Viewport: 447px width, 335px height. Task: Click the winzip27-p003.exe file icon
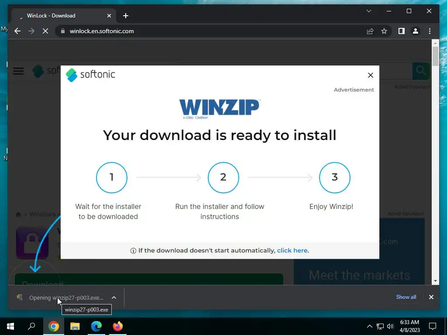coord(20,297)
